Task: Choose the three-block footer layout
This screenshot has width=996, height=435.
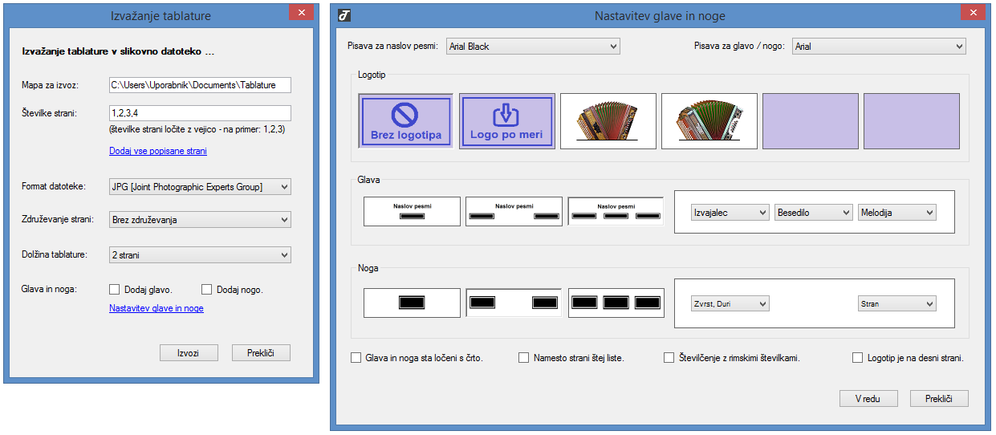Action: 616,303
